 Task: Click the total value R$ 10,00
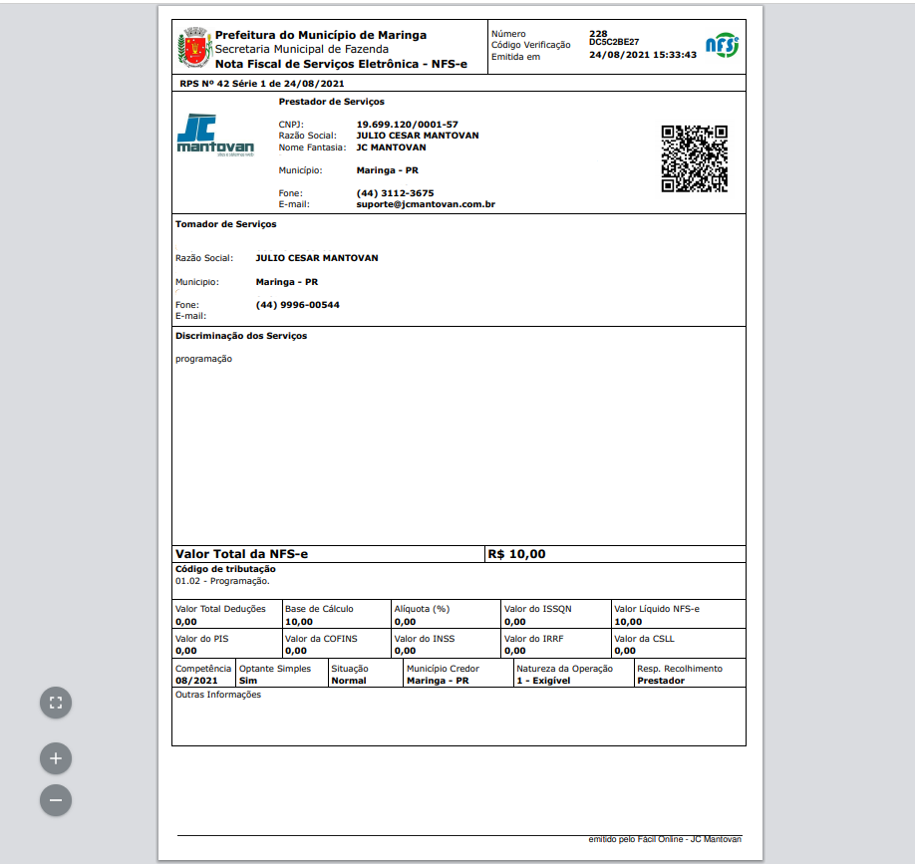(x=516, y=554)
